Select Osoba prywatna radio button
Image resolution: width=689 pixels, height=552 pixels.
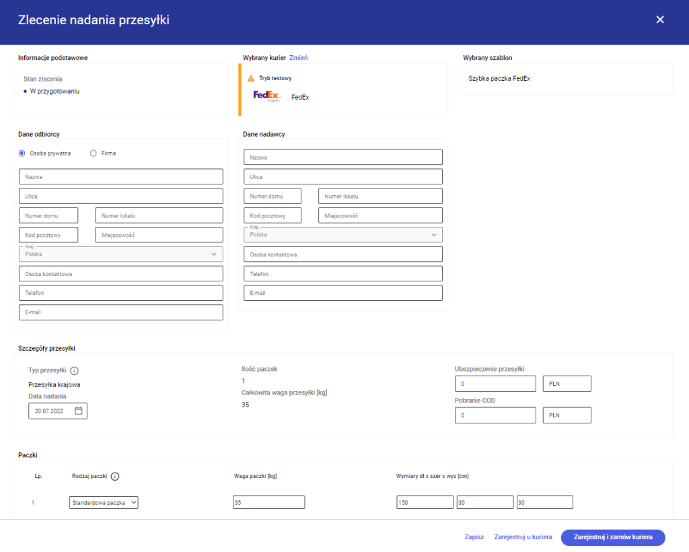22,153
